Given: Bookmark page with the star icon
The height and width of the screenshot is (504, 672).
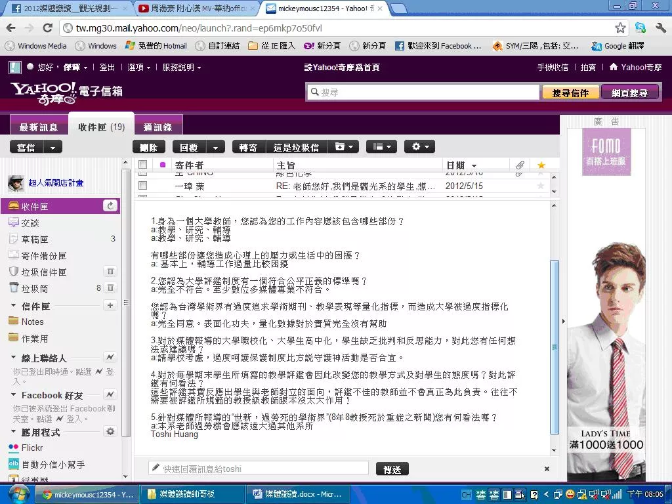Looking at the screenshot, I should coord(620,28).
